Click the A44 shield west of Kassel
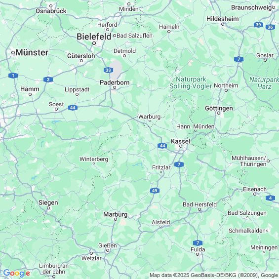 click(162, 146)
